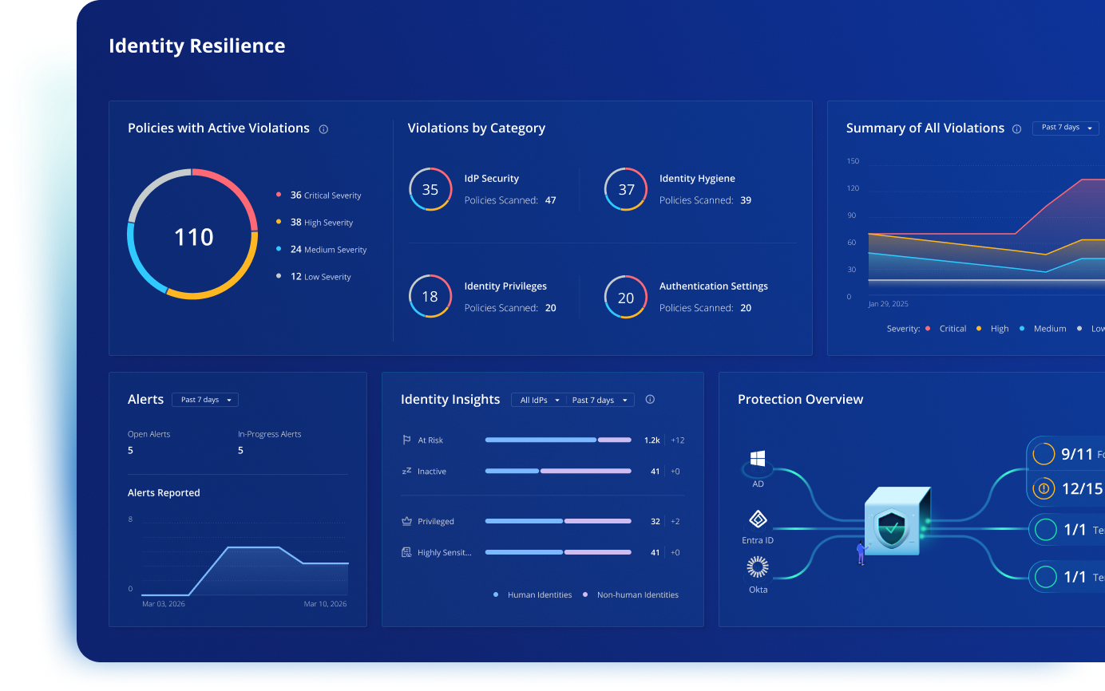
Task: Click the info icon next to Summary of All Violations
Action: click(x=1016, y=129)
